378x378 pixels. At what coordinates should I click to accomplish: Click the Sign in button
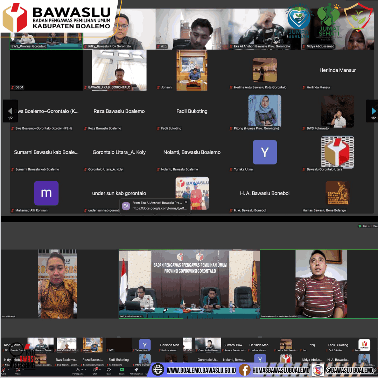[366, 226]
